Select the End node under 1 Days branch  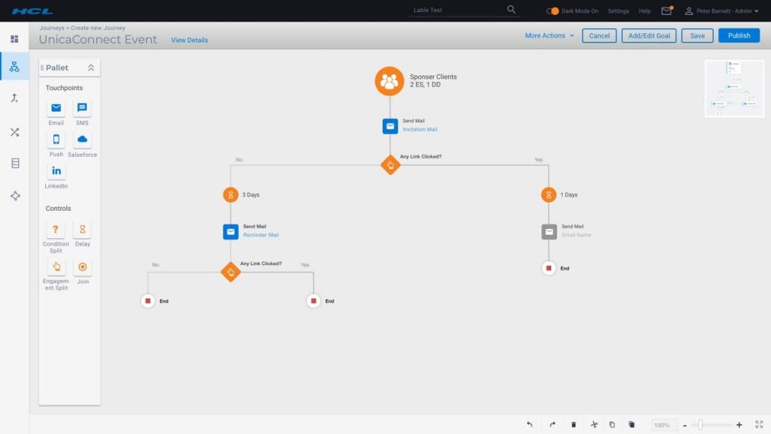[549, 268]
